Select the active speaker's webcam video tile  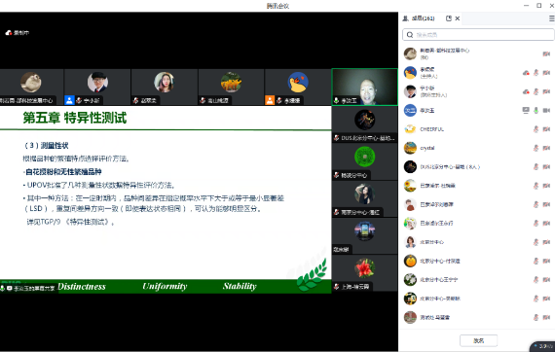[x=364, y=87]
